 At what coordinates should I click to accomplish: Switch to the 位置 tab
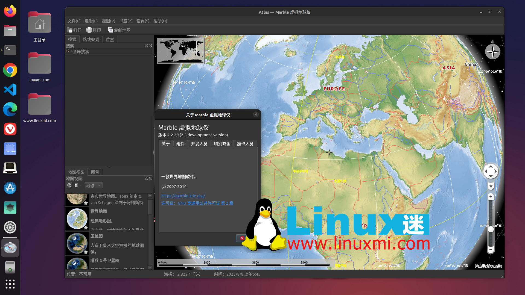point(110,40)
